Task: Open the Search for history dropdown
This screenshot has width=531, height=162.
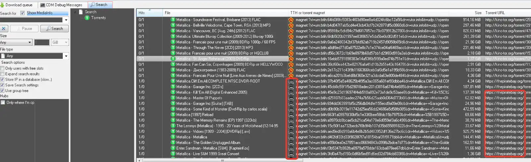Action: pyautogui.click(x=66, y=20)
